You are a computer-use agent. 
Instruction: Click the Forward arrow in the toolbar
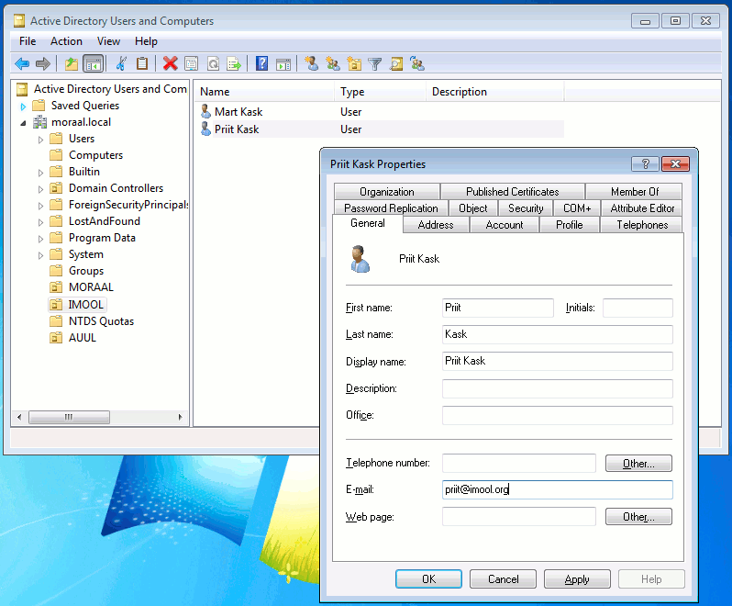coord(43,63)
